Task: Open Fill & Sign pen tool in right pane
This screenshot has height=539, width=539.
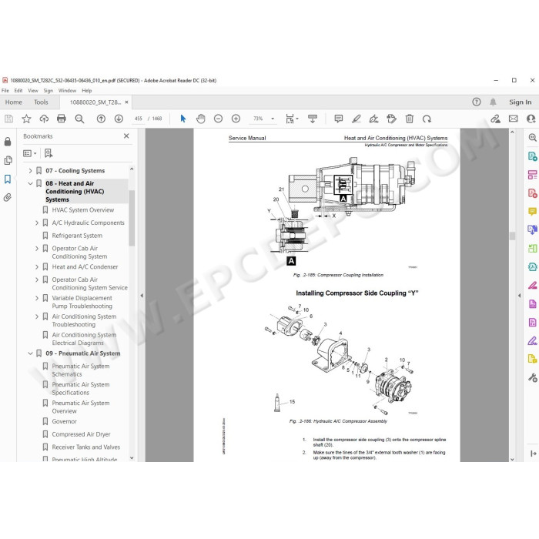Action: 532,340
